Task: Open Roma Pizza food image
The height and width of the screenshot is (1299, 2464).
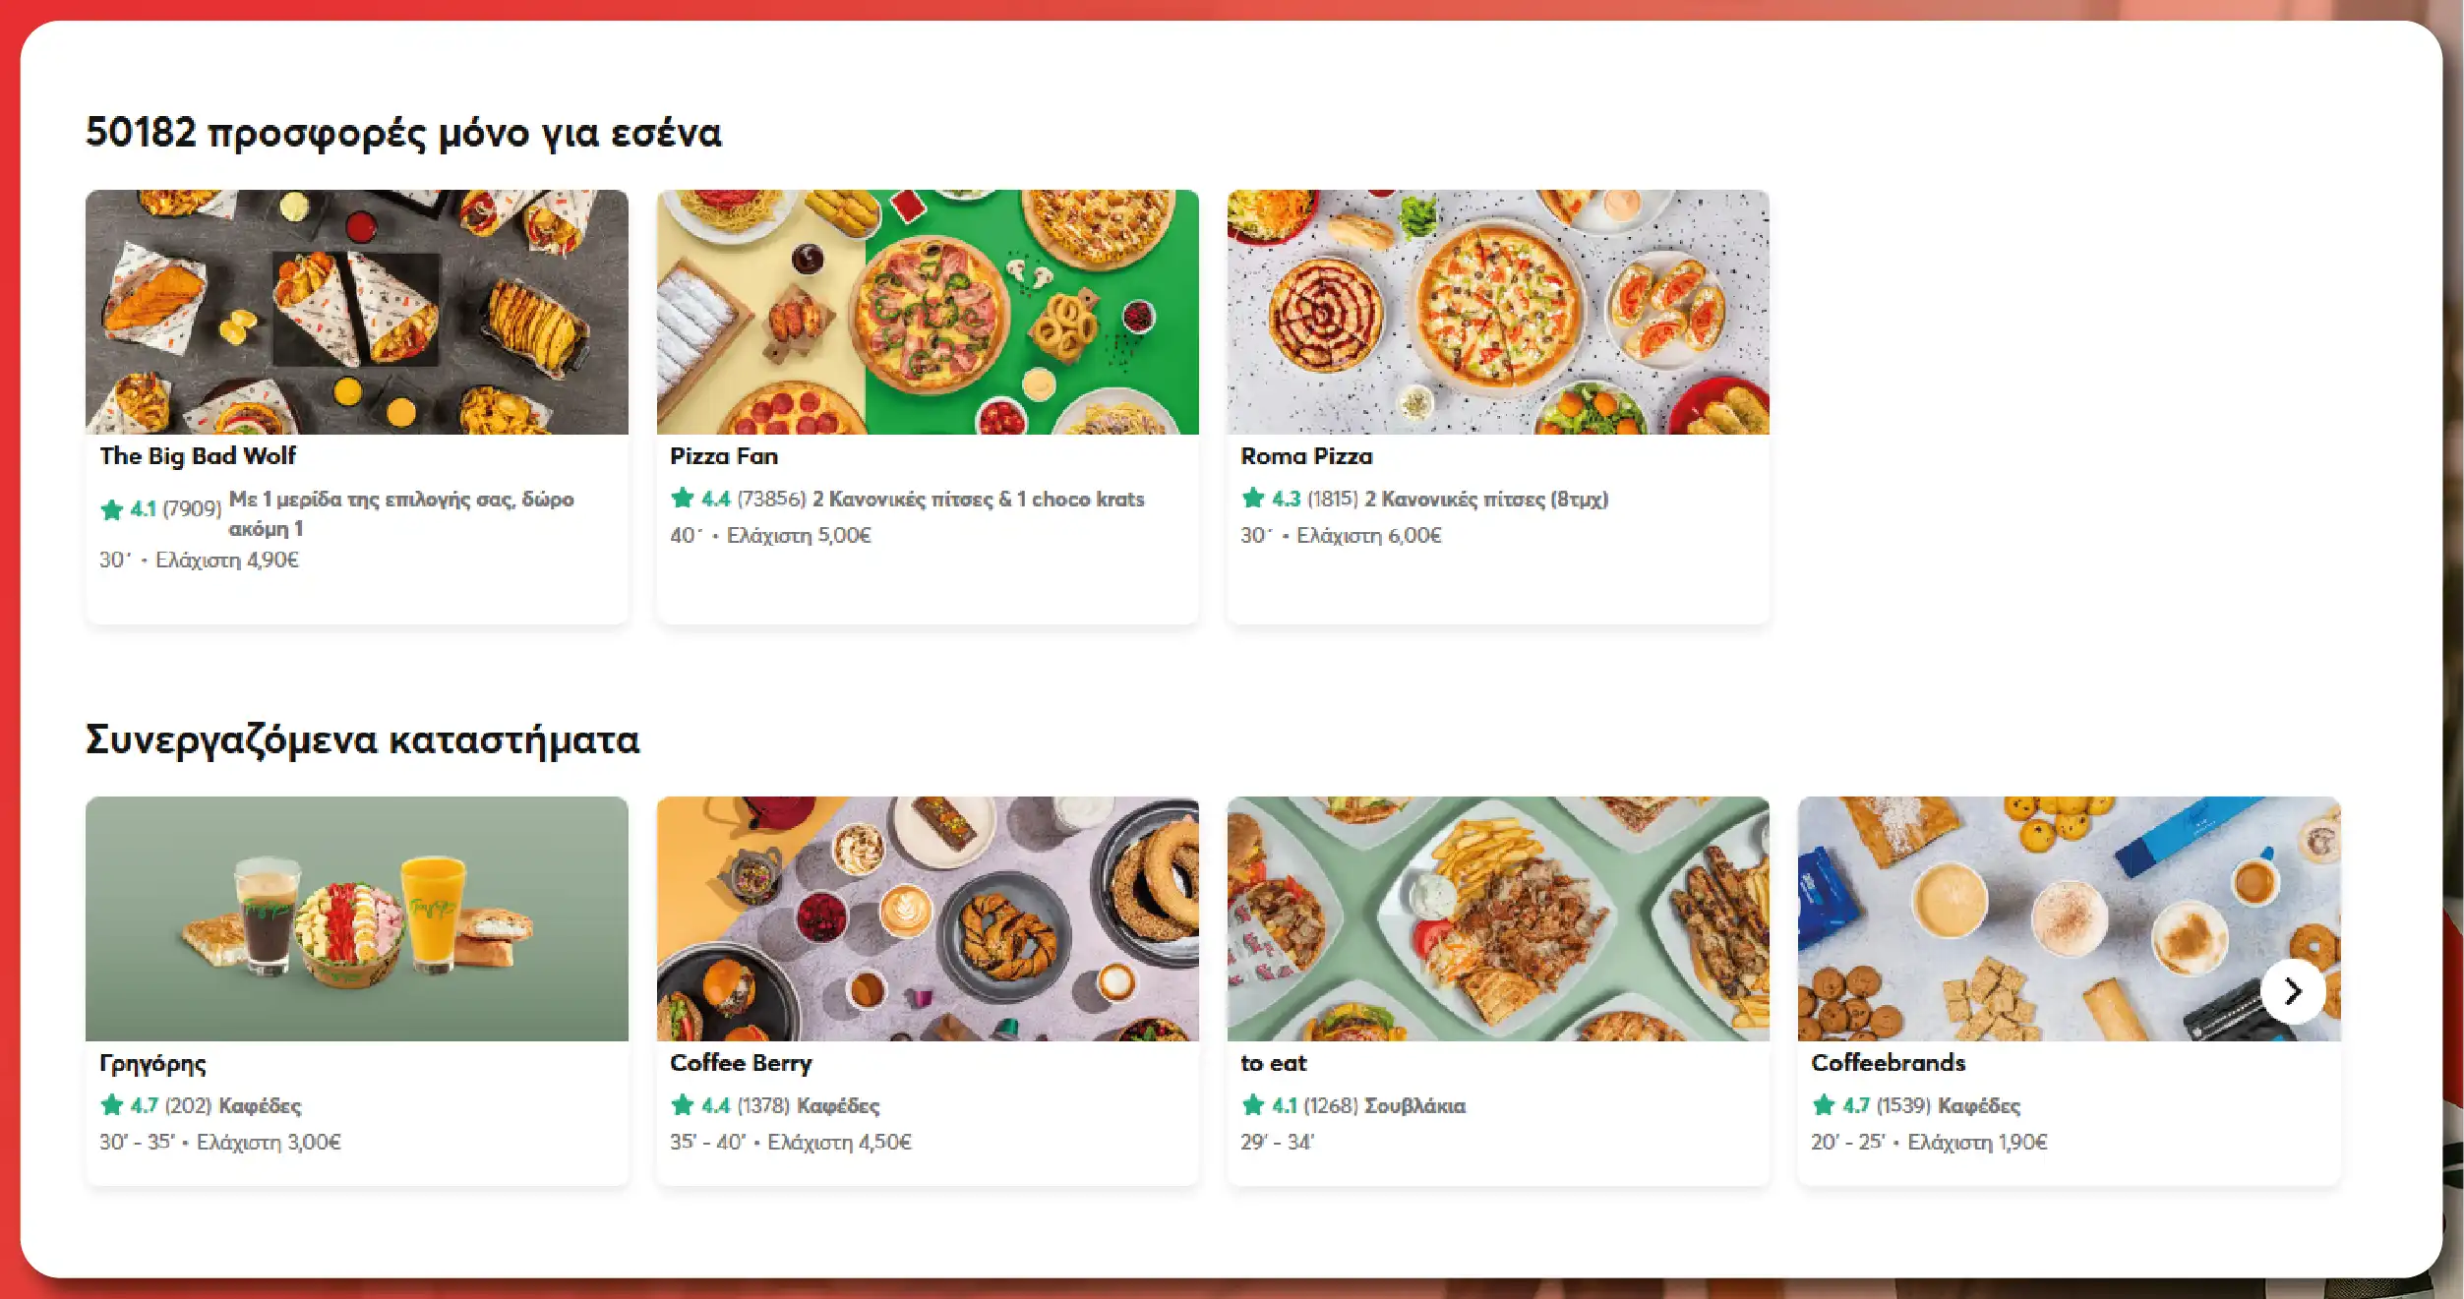Action: (1497, 312)
